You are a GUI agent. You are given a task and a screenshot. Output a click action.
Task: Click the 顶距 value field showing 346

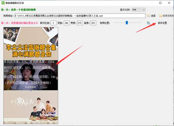67,23
